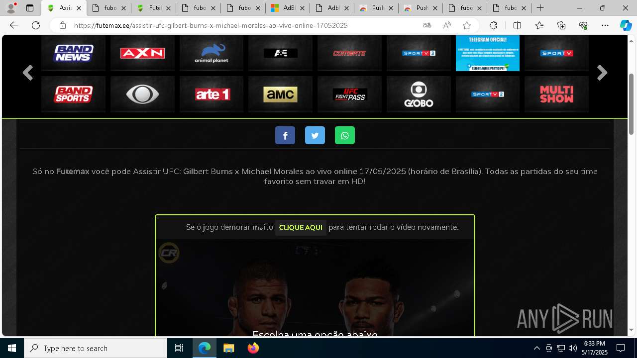637x358 pixels.
Task: Open the A&E channel logo
Action: pos(281,53)
